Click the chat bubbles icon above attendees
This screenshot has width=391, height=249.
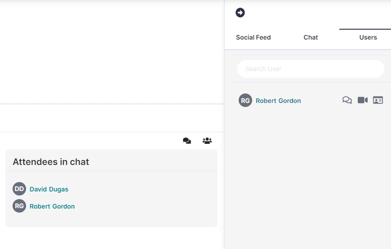187,141
